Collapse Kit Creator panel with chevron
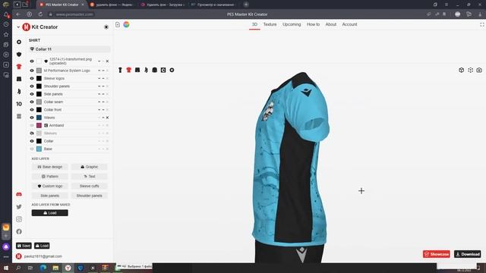This screenshot has width=486, height=273. (x=18, y=27)
